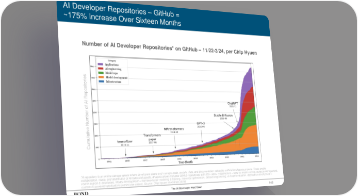Click the purple Applications legend swatch
The height and width of the screenshot is (196, 358).
[101, 64]
